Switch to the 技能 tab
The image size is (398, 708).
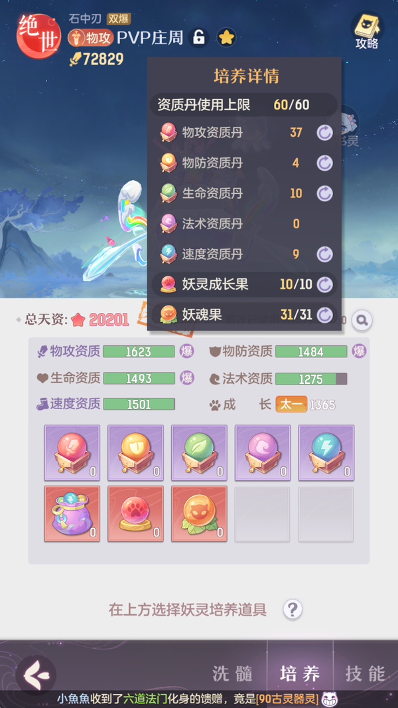(x=365, y=673)
